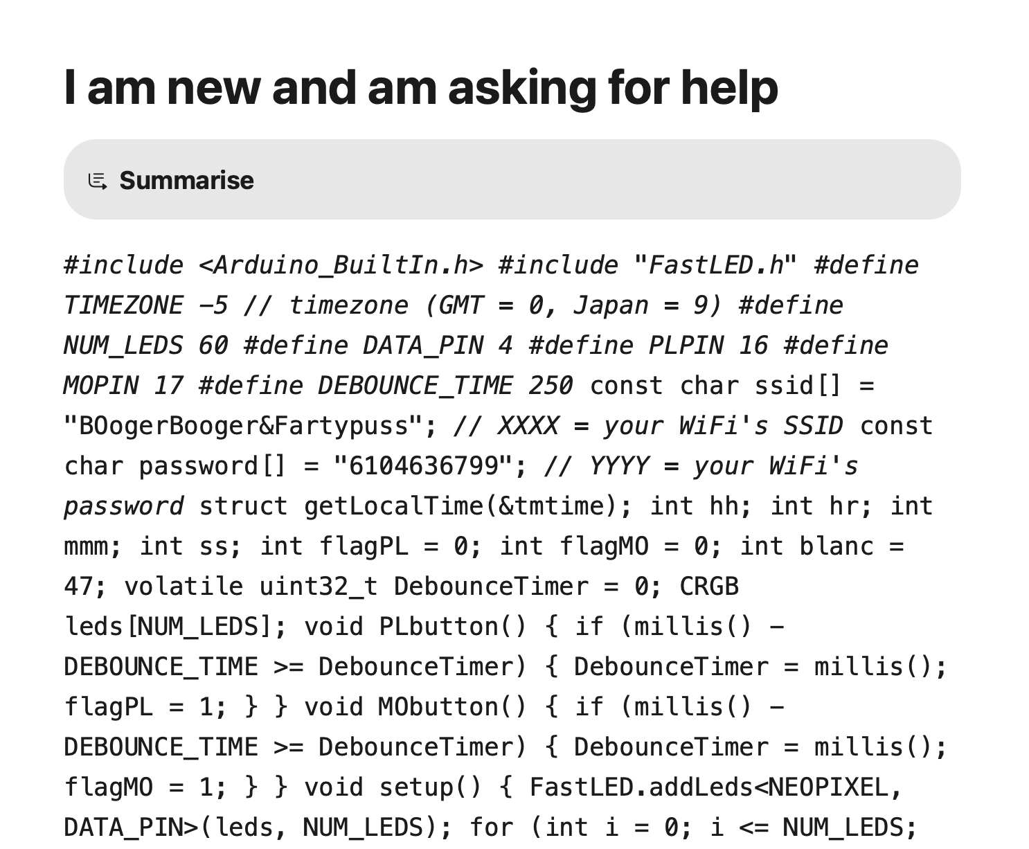The image size is (1029, 849).
Task: Click the PLPIN 16 define text
Action: coord(708,346)
